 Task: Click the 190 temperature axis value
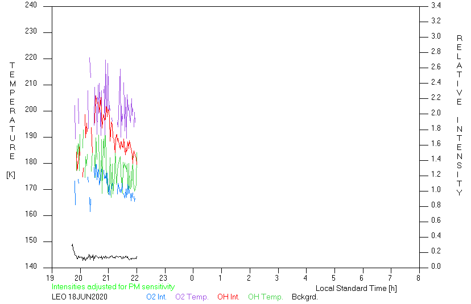[31, 136]
